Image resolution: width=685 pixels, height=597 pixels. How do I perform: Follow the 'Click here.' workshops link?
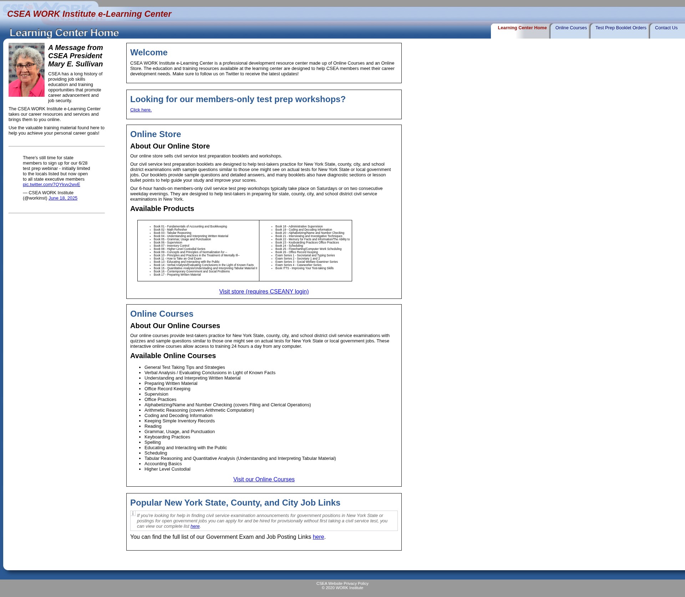tap(141, 110)
